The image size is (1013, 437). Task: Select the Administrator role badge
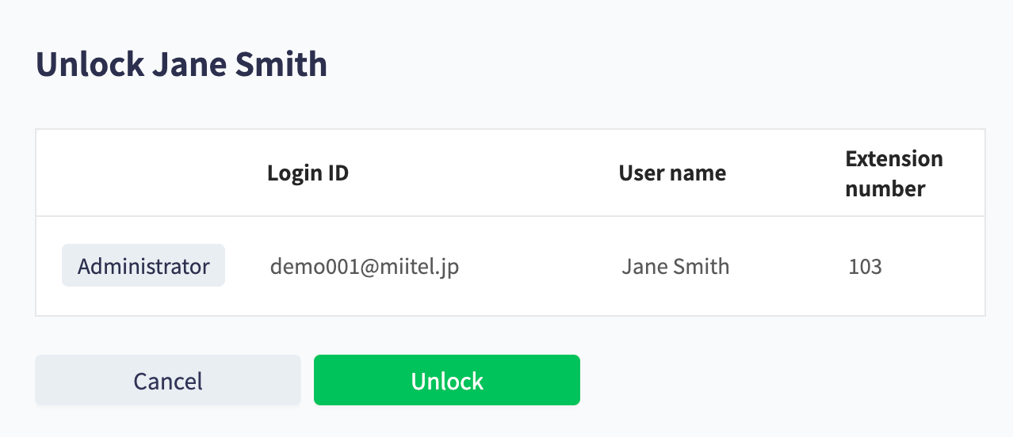(x=143, y=265)
